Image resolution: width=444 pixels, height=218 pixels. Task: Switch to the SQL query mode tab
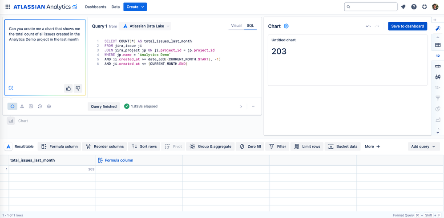[x=250, y=26]
